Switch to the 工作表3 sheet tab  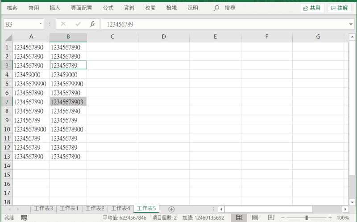[x=43, y=209]
